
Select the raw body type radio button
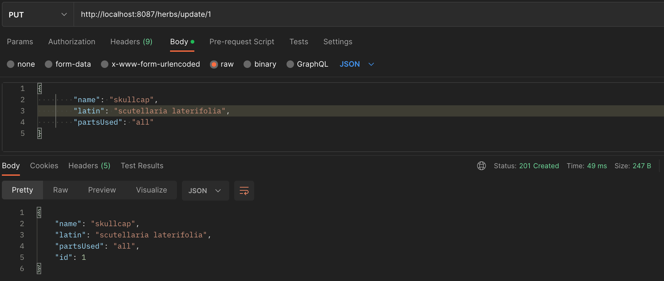pos(214,64)
